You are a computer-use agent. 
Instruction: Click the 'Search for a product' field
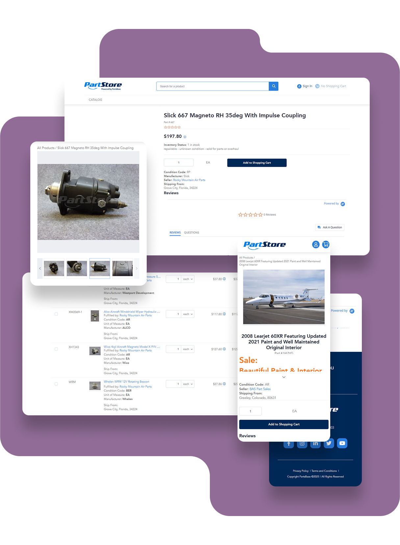tap(213, 86)
